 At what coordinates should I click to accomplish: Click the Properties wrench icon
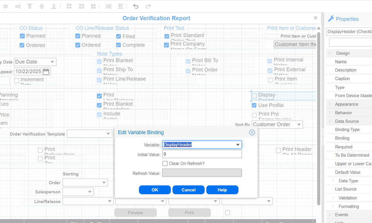coord(331,19)
